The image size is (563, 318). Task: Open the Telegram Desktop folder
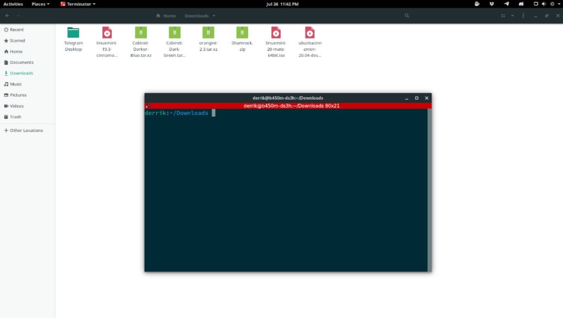pyautogui.click(x=73, y=33)
